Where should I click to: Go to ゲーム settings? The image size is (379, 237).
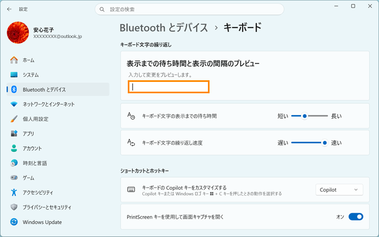pos(58,178)
